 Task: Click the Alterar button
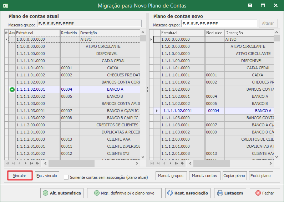268,23
